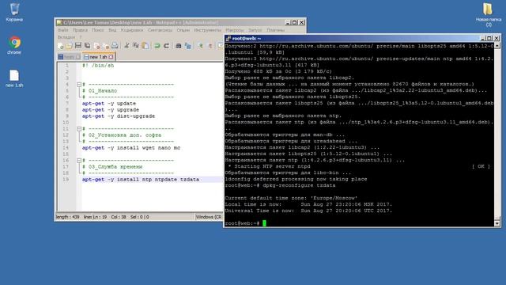Switch to the inactive first document tab
The image size is (506, 285).
coord(69,57)
